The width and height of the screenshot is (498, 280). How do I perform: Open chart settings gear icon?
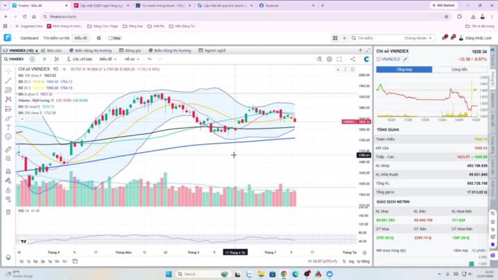point(329,59)
